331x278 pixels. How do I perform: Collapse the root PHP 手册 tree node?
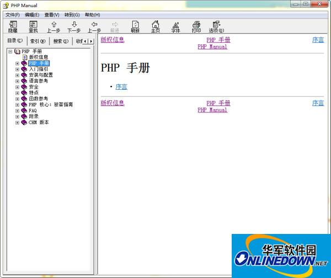pyautogui.click(x=10, y=51)
